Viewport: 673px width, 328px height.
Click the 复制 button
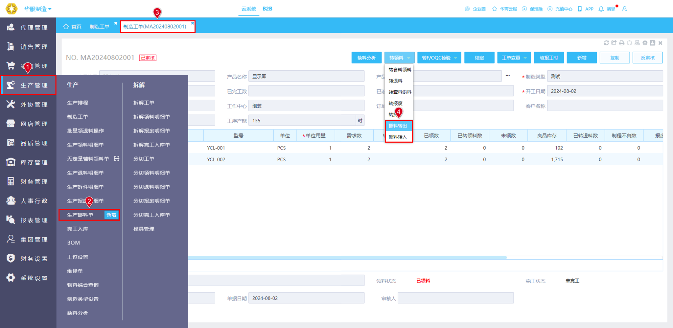(615, 58)
